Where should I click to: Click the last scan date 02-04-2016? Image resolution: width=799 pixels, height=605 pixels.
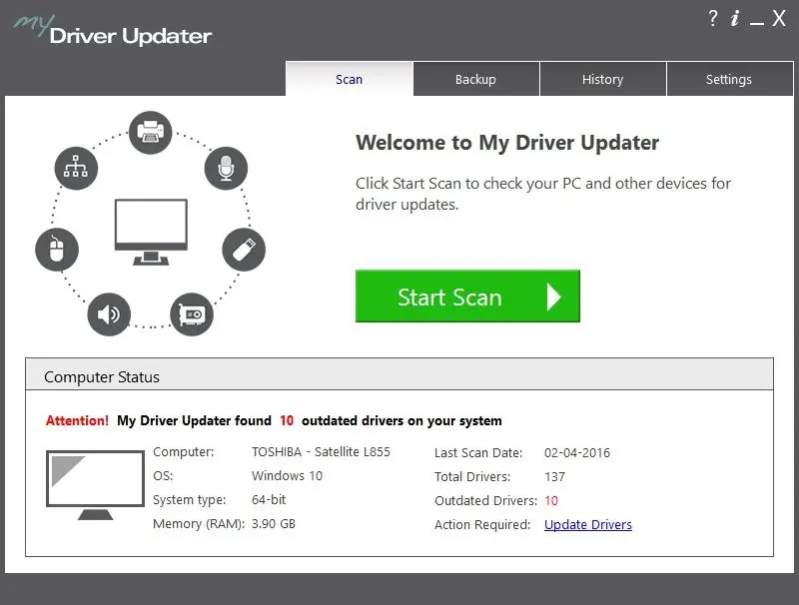[x=577, y=452]
